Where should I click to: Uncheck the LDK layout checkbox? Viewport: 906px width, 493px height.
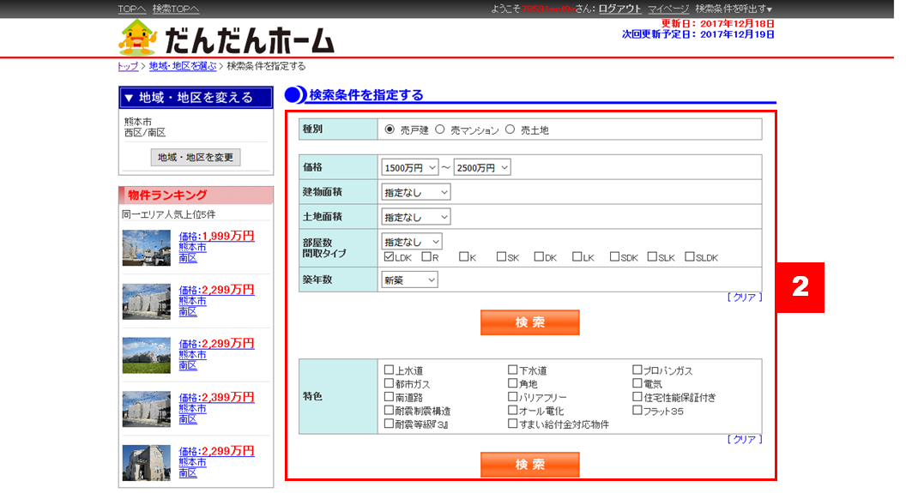coord(390,256)
